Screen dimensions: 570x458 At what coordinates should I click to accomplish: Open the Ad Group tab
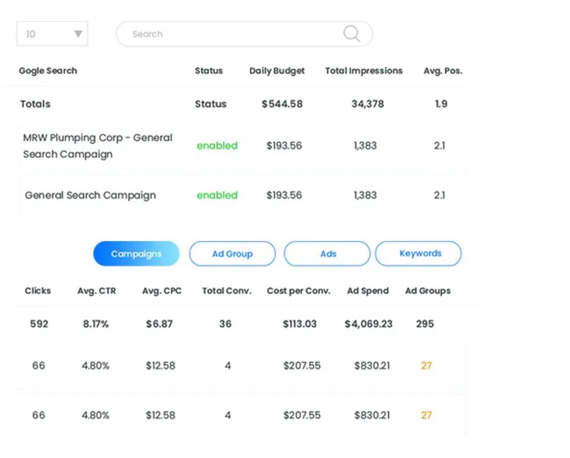coord(232,253)
